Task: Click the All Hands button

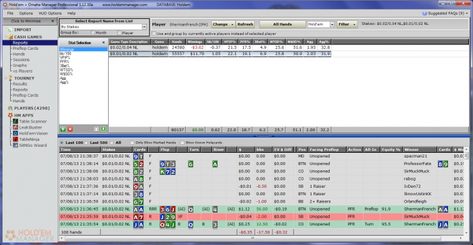Action: pos(282,24)
